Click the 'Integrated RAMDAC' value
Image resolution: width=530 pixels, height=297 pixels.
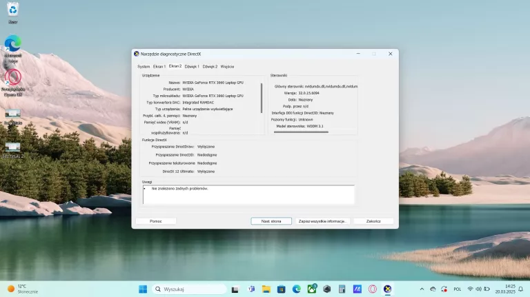(198, 103)
